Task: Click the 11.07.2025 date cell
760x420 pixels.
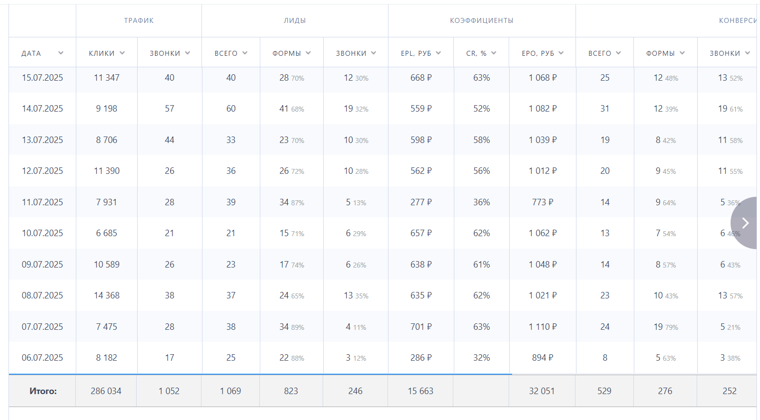Action: click(42, 202)
